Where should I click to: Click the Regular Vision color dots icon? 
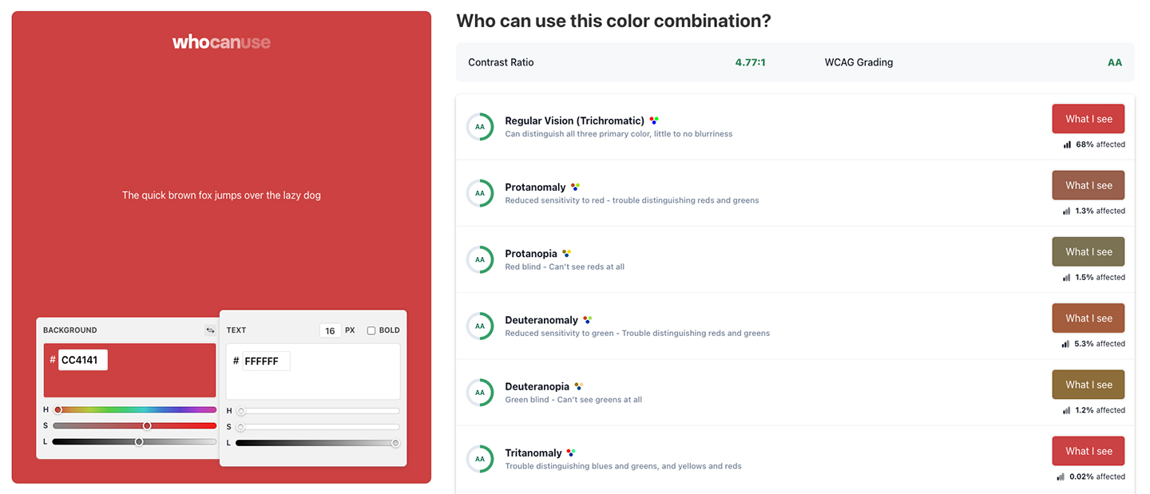click(654, 121)
